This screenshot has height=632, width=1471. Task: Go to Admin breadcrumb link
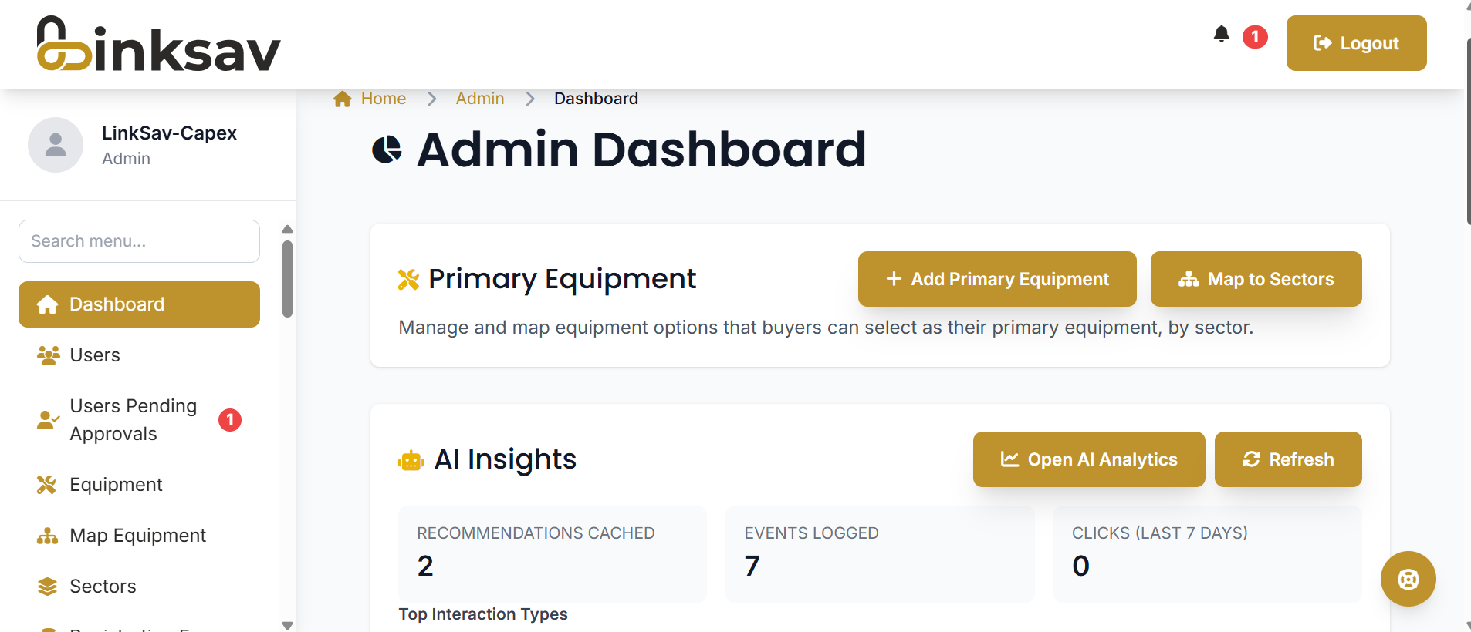tap(480, 99)
